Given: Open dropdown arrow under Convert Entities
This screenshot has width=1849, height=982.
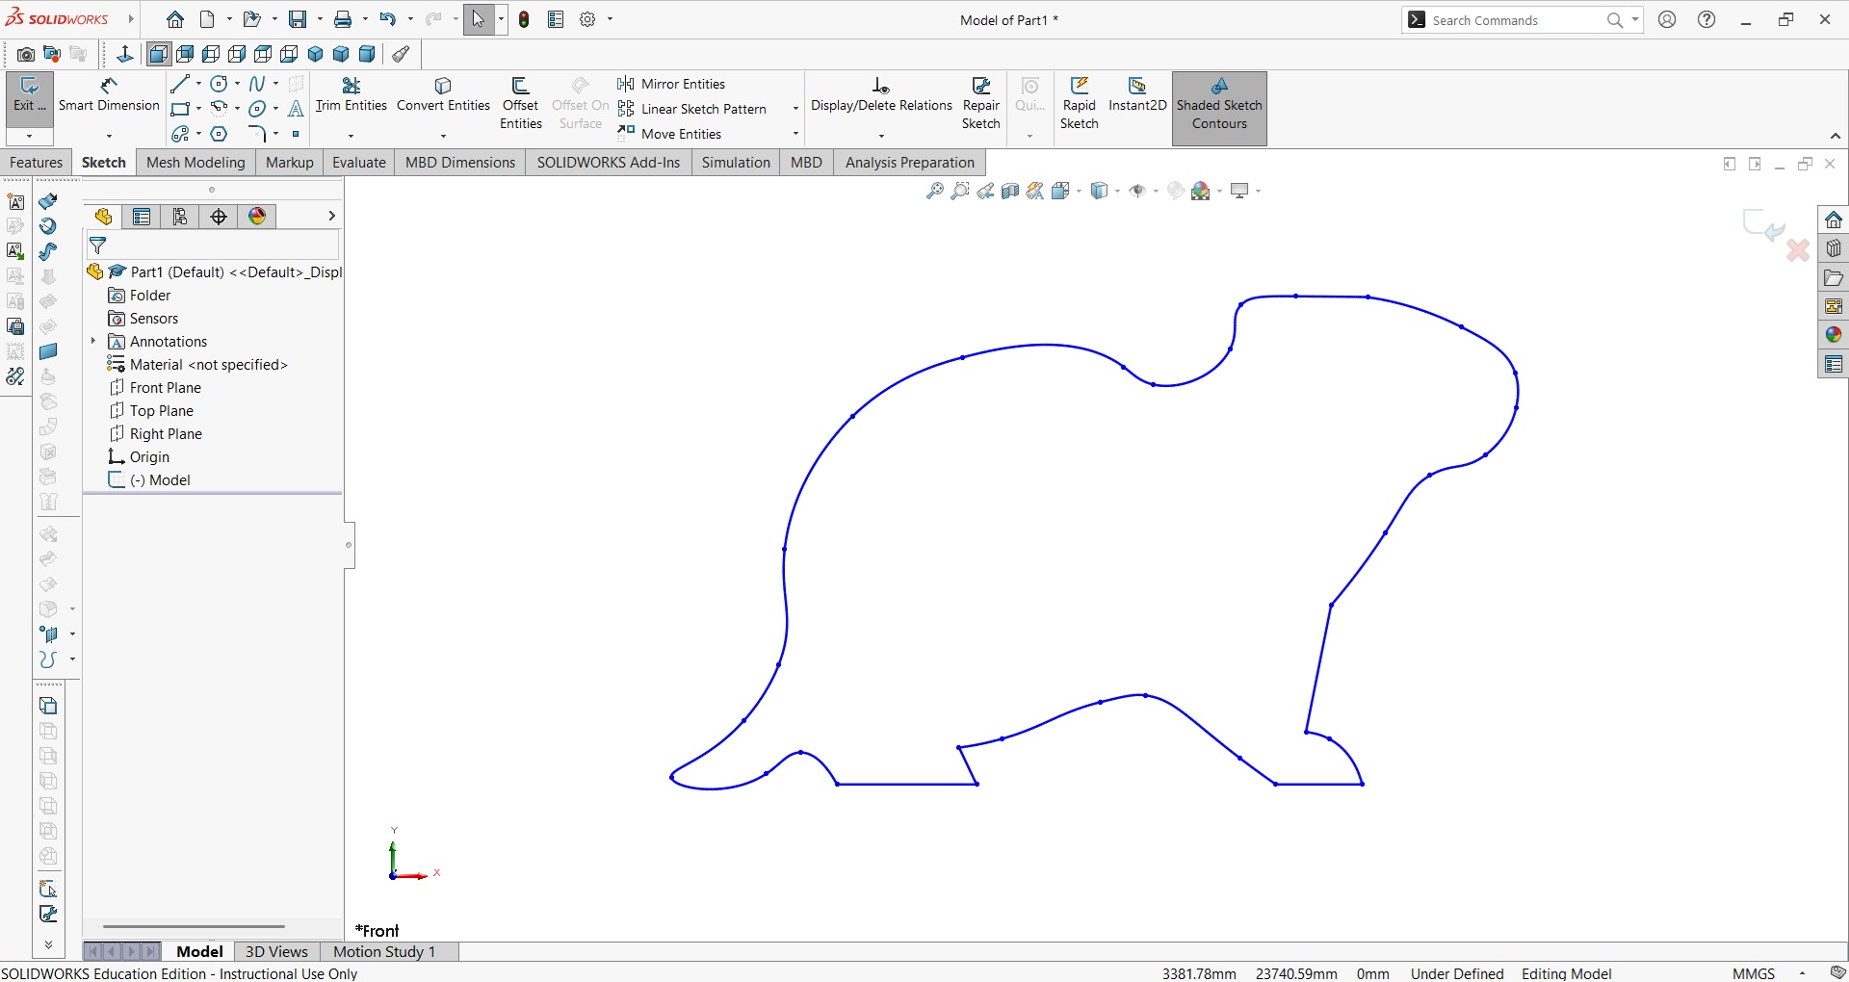Looking at the screenshot, I should [x=443, y=136].
